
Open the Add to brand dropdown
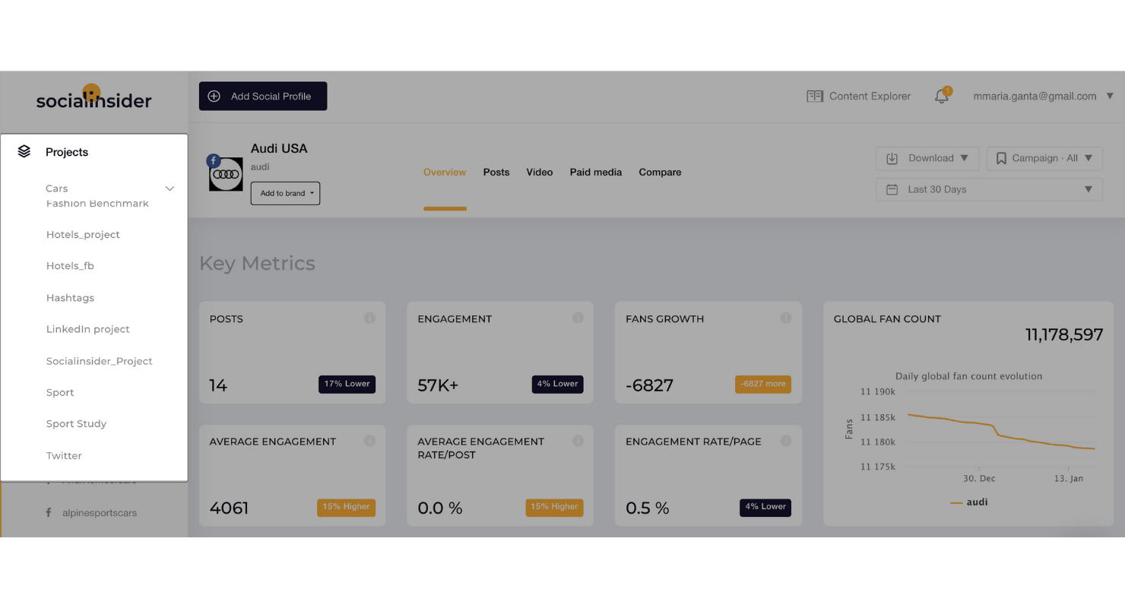click(x=285, y=193)
